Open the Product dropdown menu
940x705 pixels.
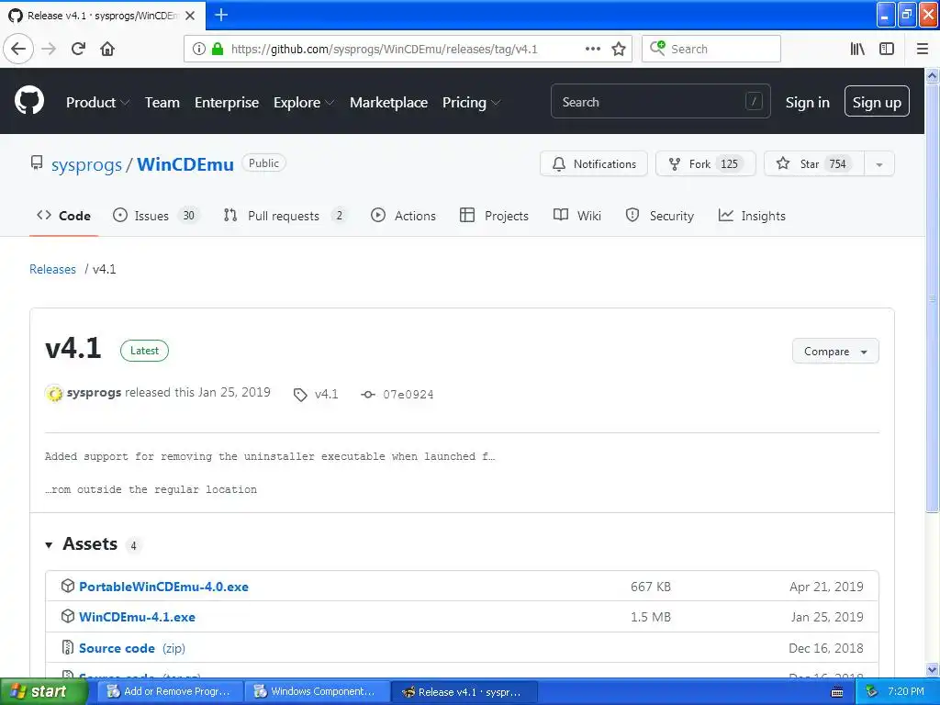97,103
